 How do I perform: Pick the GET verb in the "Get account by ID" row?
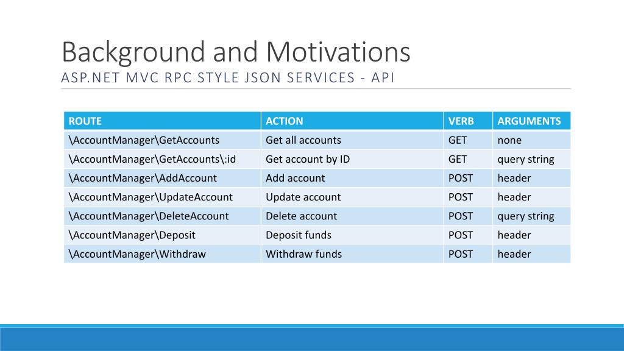coord(468,159)
